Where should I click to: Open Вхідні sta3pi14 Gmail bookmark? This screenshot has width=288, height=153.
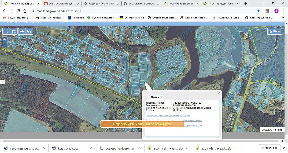[17, 18]
